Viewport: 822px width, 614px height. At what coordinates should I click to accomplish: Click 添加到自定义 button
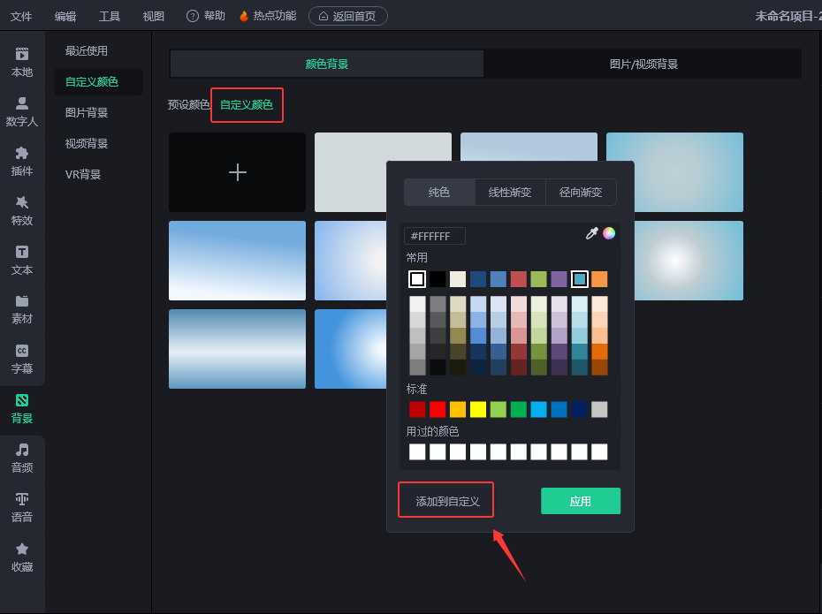point(446,501)
